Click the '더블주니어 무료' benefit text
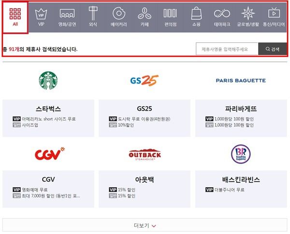This screenshot has height=234, width=290. [229, 190]
